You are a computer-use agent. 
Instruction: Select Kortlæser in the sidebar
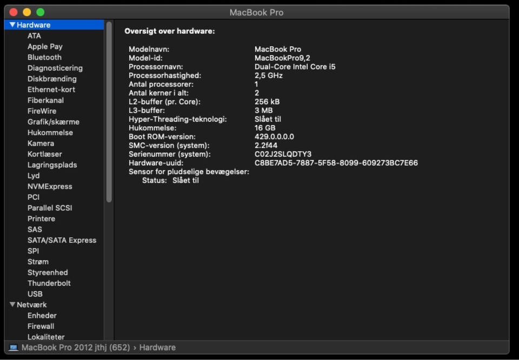pyautogui.click(x=45, y=154)
